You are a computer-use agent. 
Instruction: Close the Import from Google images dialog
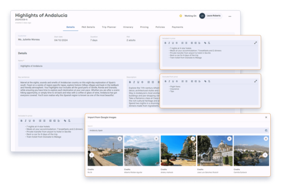click(266, 117)
